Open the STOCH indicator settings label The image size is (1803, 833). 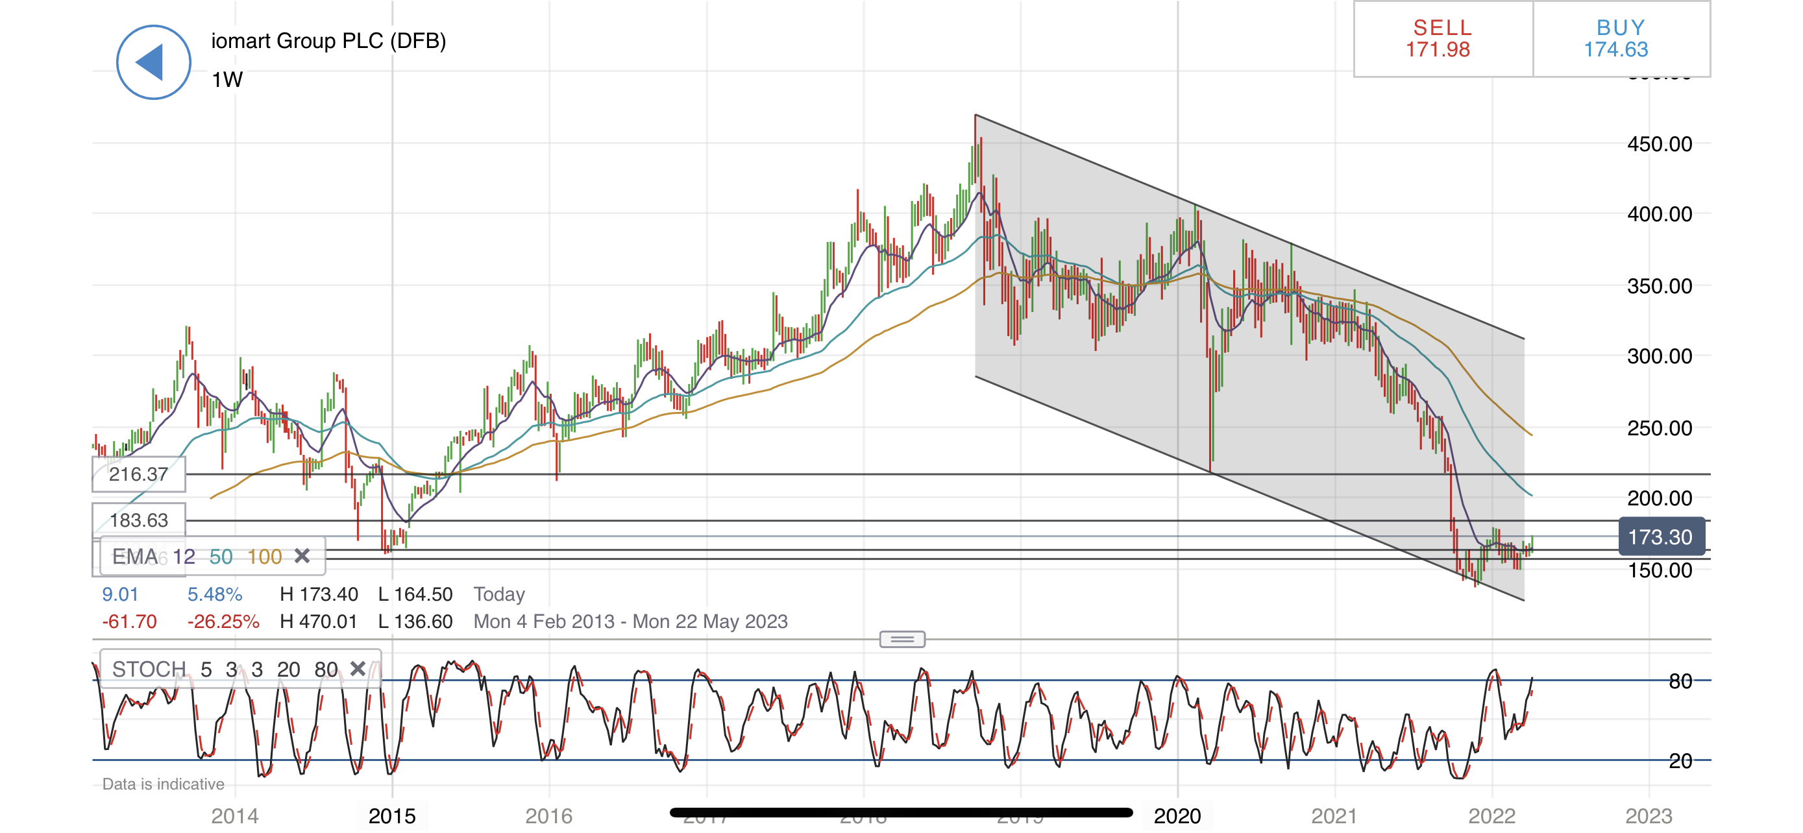[149, 670]
